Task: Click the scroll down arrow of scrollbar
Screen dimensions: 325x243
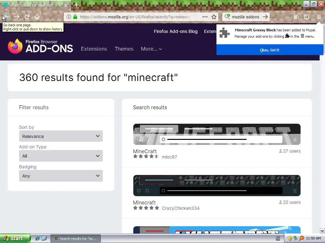Action: (322, 231)
